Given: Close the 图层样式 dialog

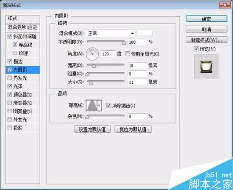Looking at the screenshot, I should point(225,5).
